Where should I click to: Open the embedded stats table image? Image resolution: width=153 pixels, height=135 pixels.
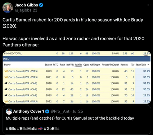pyautogui.click(x=77, y=77)
